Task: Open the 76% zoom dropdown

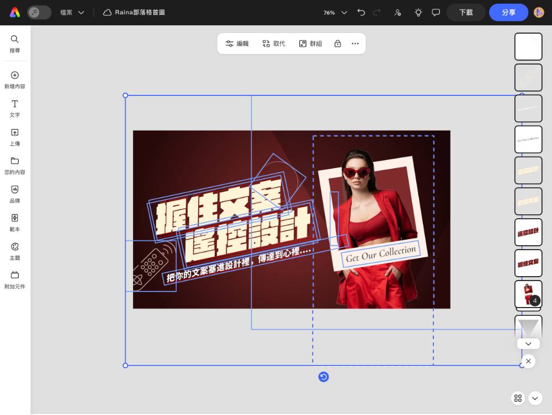Action: point(333,12)
